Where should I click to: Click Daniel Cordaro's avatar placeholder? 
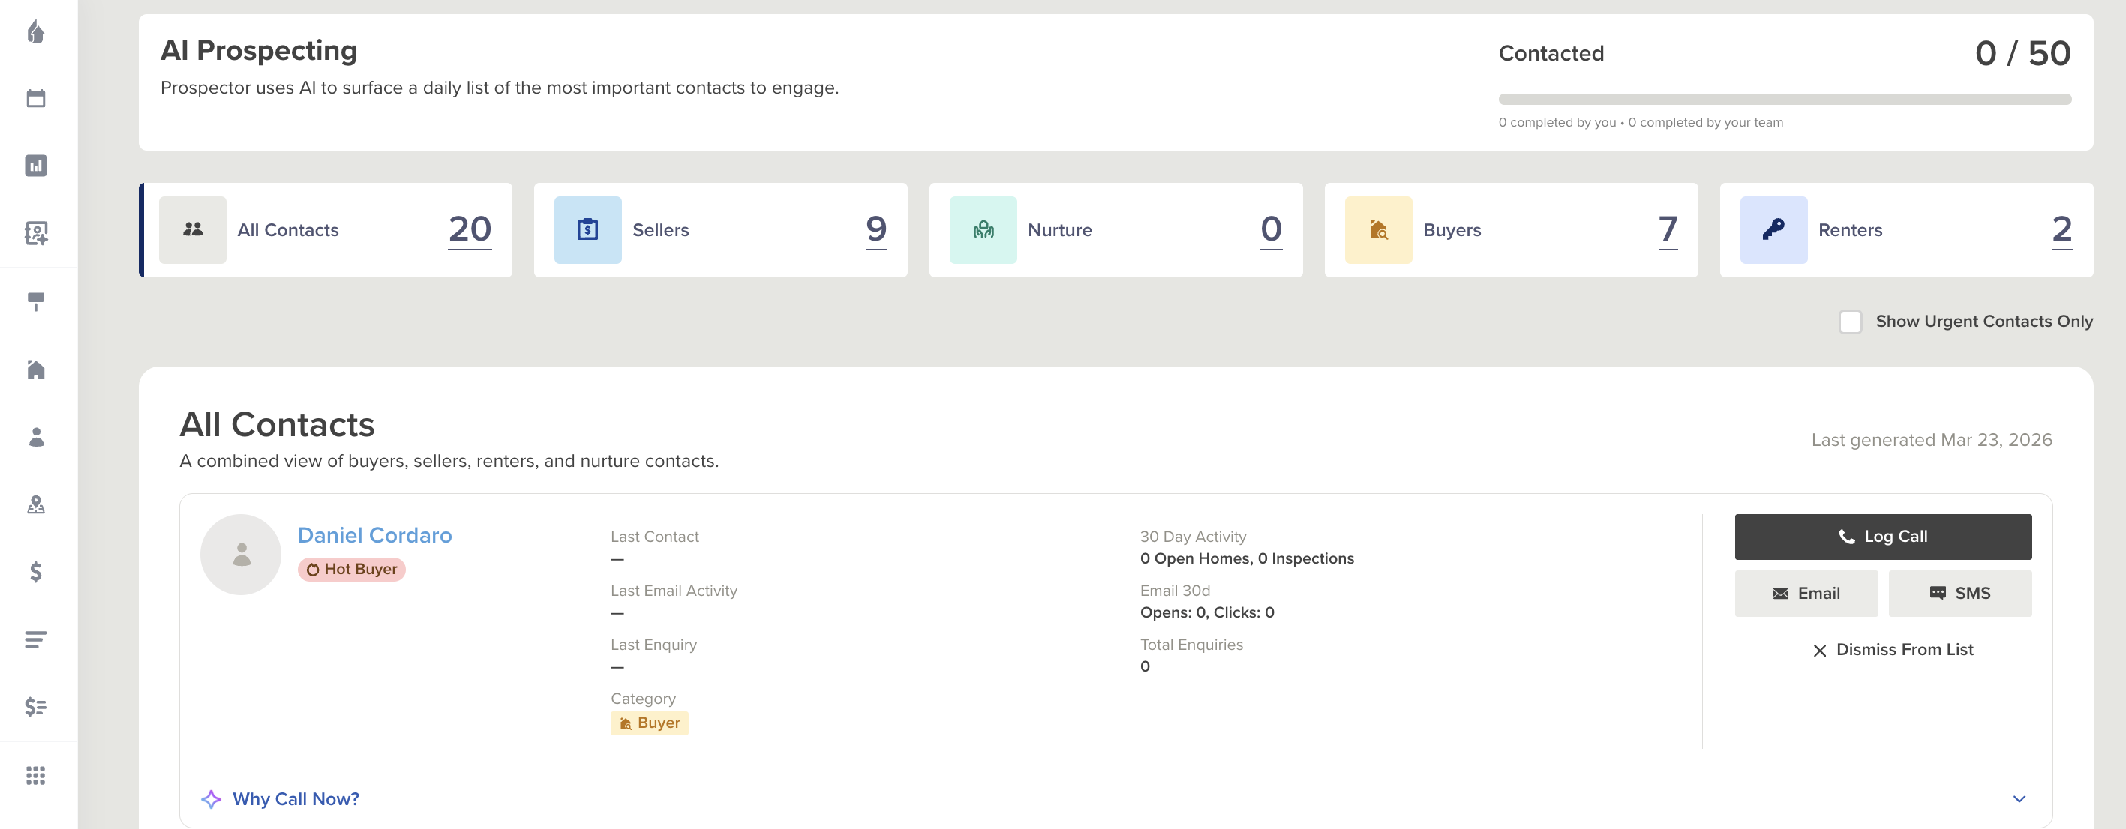point(241,555)
